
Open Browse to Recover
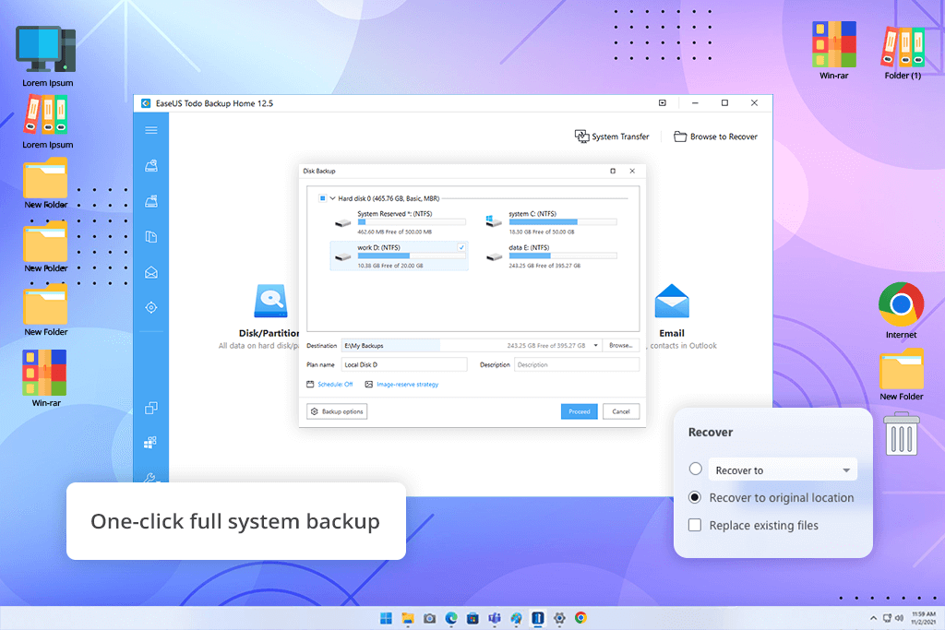pos(715,137)
